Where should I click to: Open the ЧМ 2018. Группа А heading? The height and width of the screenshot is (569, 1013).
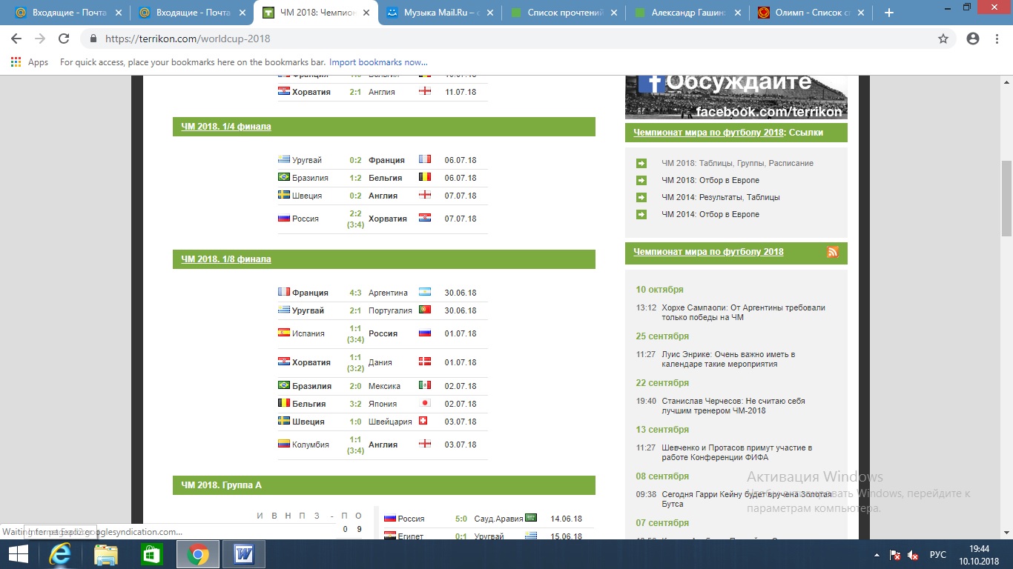point(222,485)
